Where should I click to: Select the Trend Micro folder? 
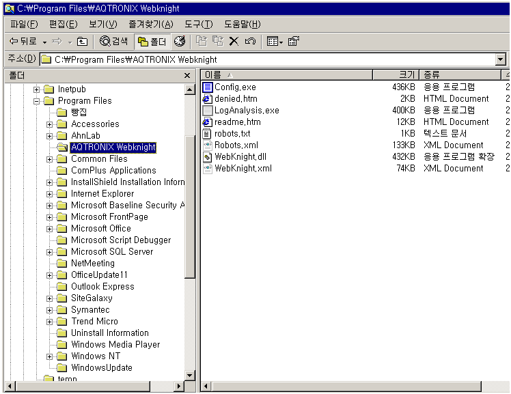[x=94, y=322]
